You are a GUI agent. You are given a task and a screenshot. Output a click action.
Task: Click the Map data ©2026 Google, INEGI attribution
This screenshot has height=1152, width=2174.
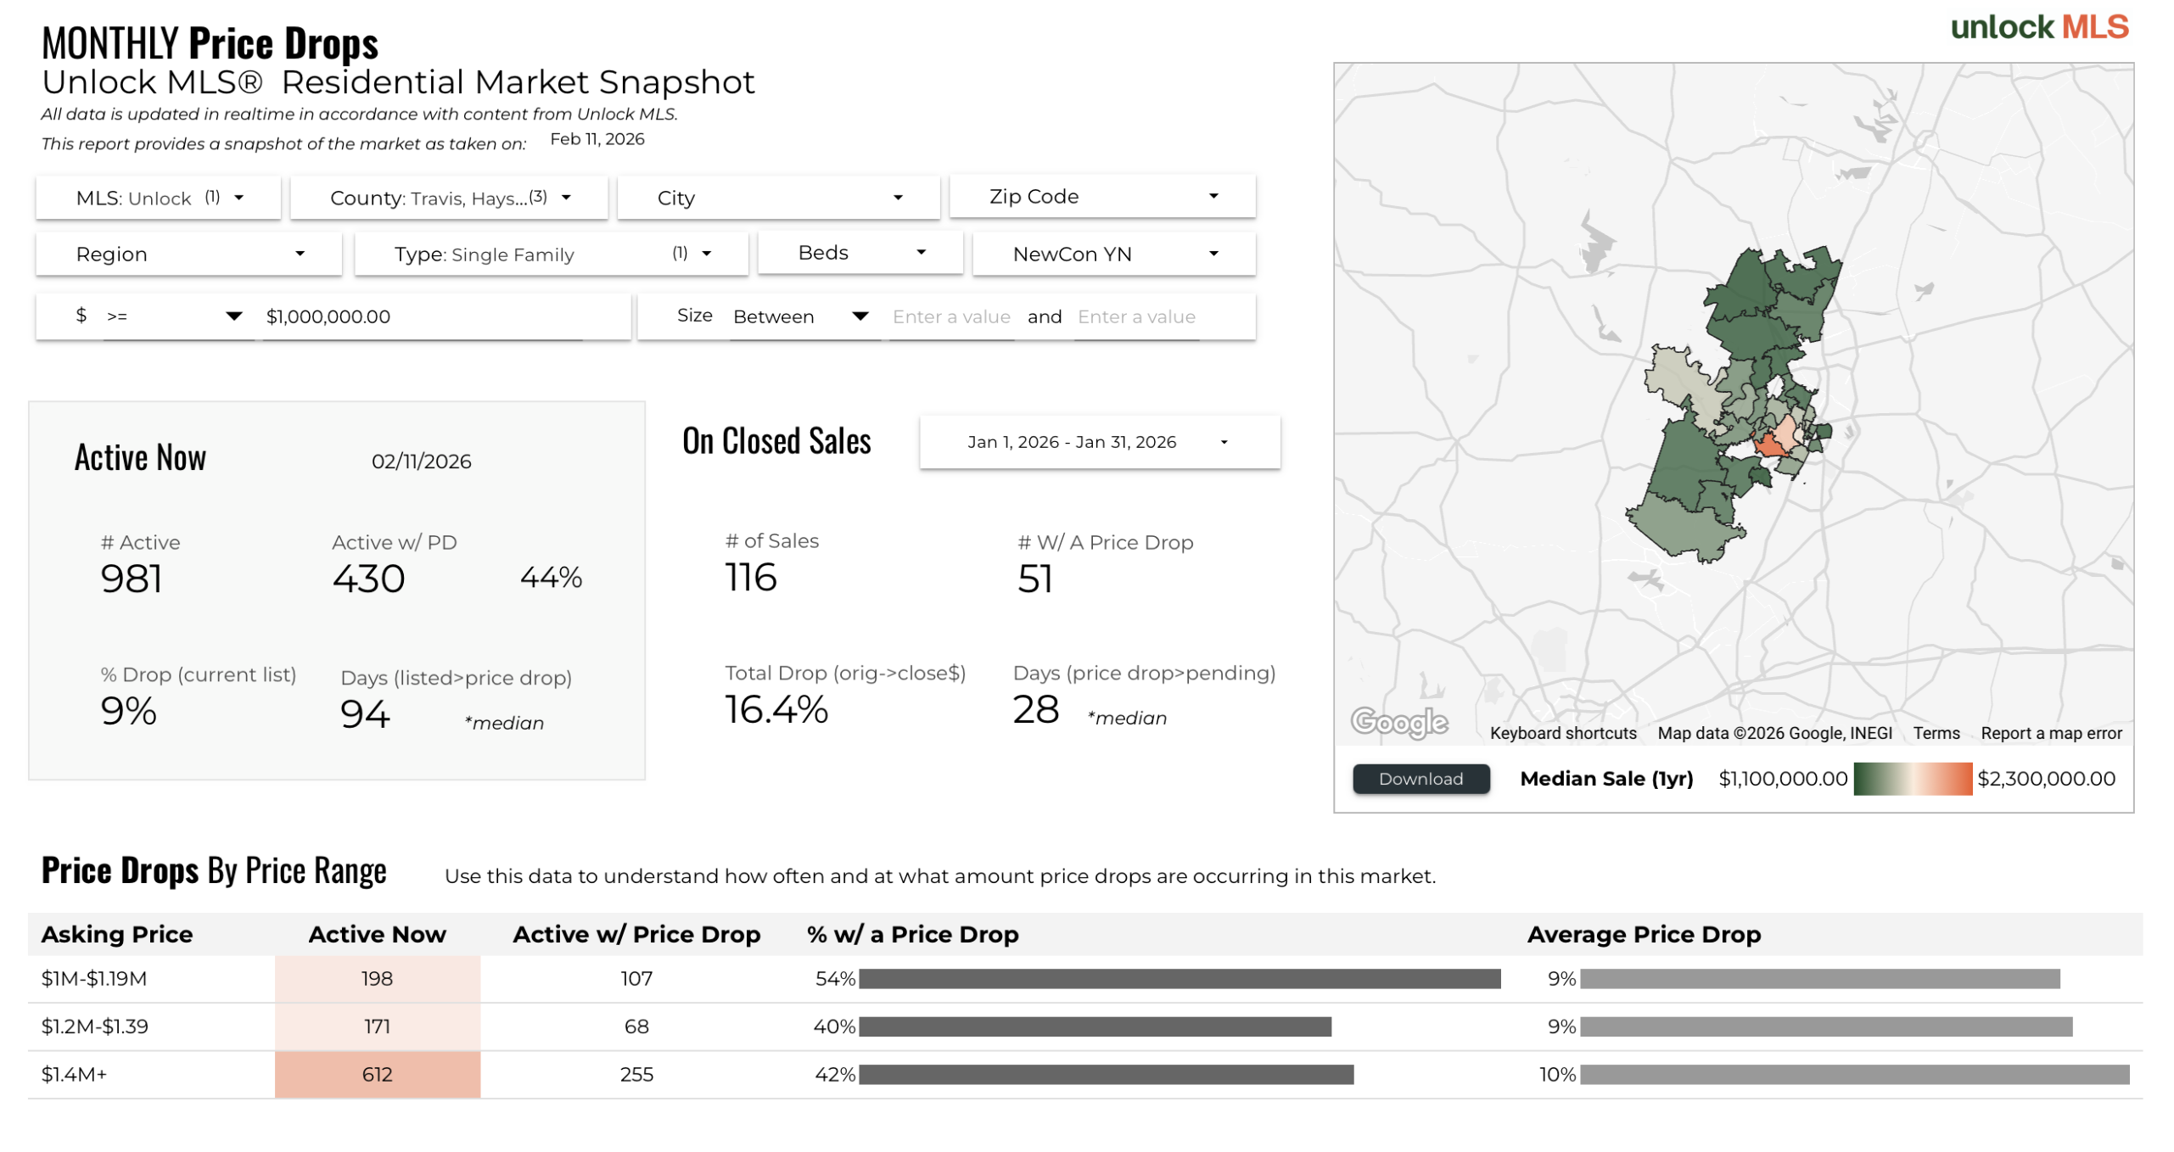1774,733
